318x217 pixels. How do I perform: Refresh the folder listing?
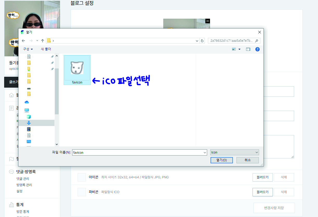tap(202, 41)
